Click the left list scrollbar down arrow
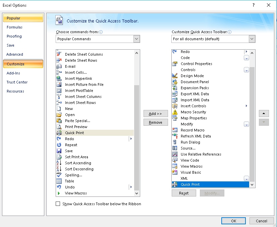 pyautogui.click(x=136, y=193)
